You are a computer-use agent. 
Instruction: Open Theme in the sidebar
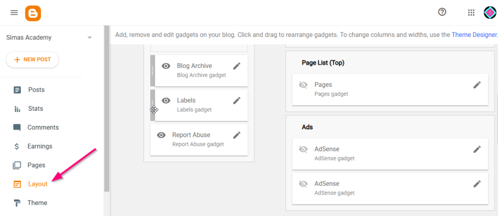point(37,203)
